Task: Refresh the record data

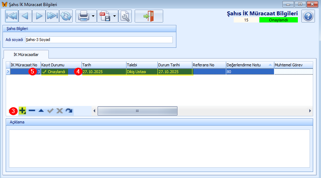Action: [x=66, y=16]
